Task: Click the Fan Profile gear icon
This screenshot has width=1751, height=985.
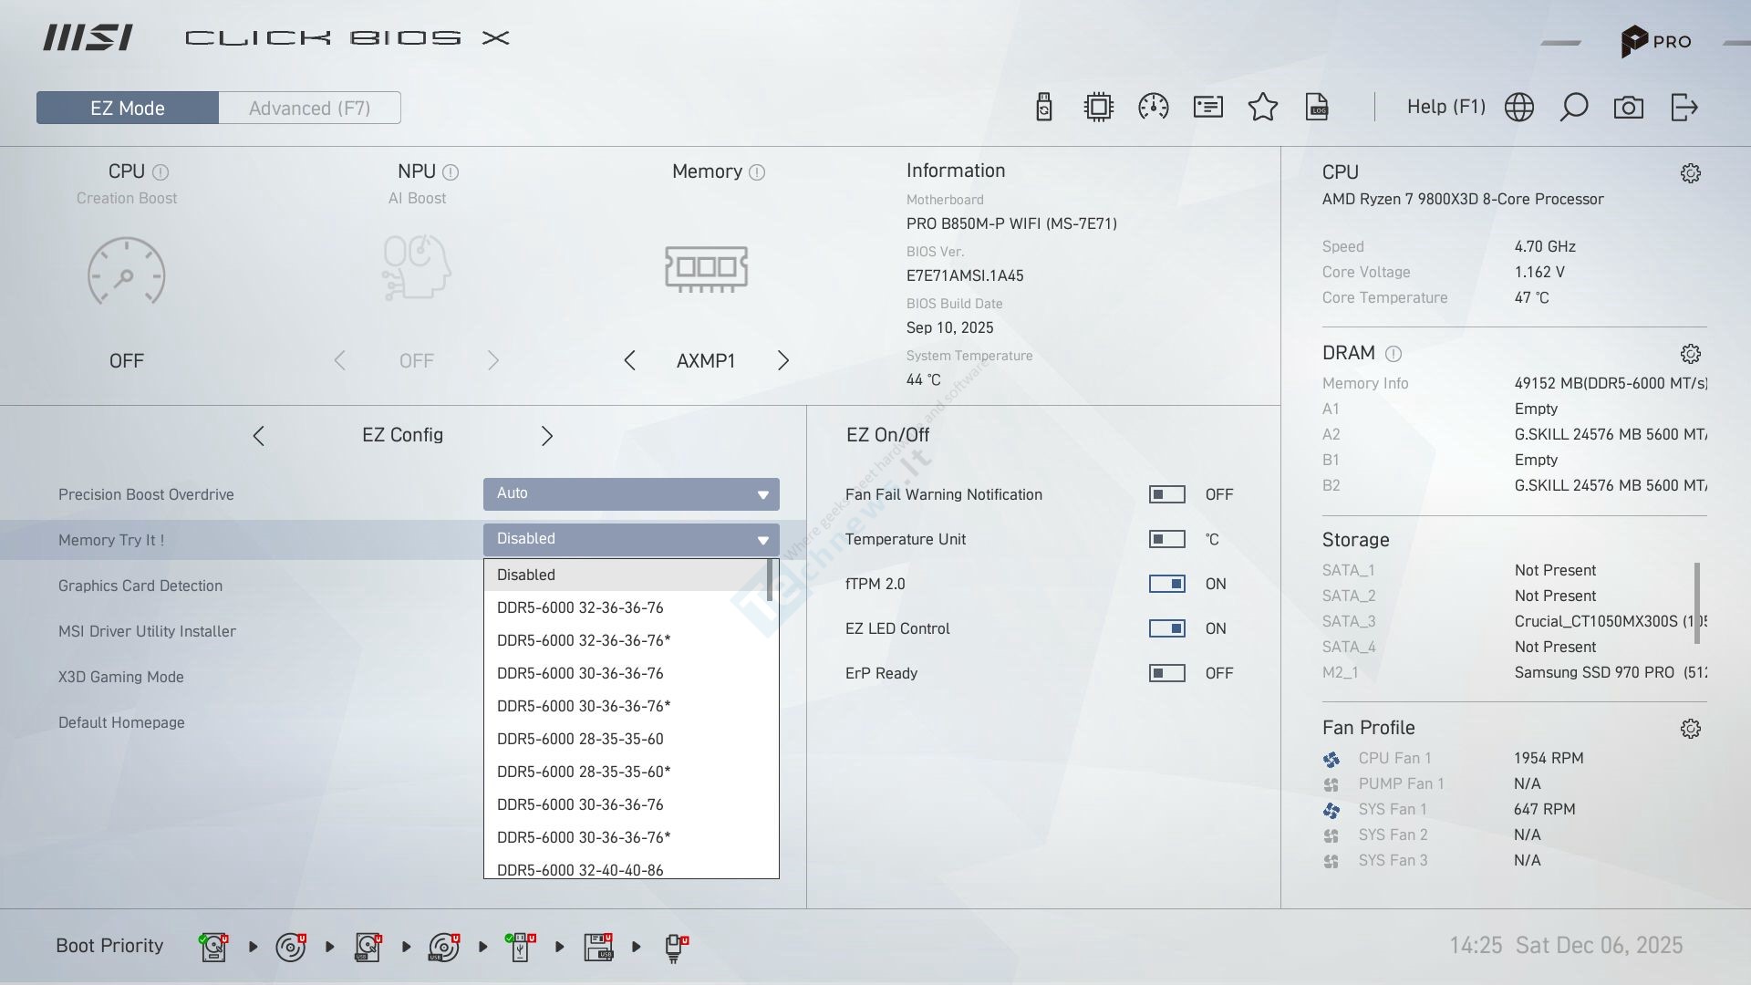Action: pos(1691,729)
